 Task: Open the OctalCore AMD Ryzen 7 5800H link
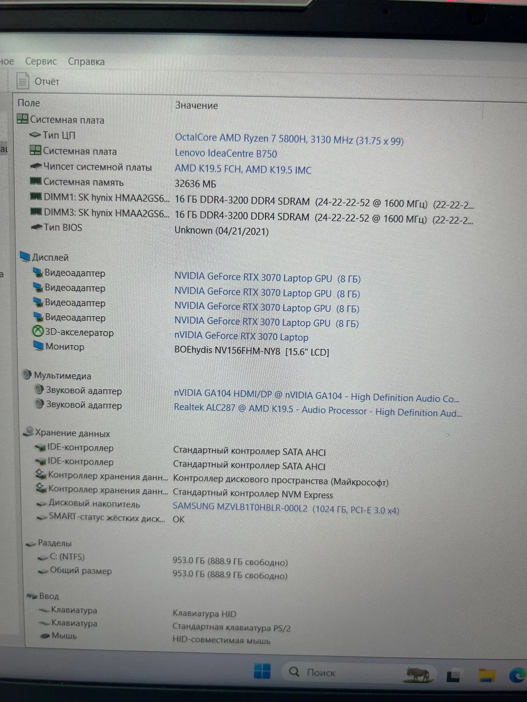(x=289, y=139)
